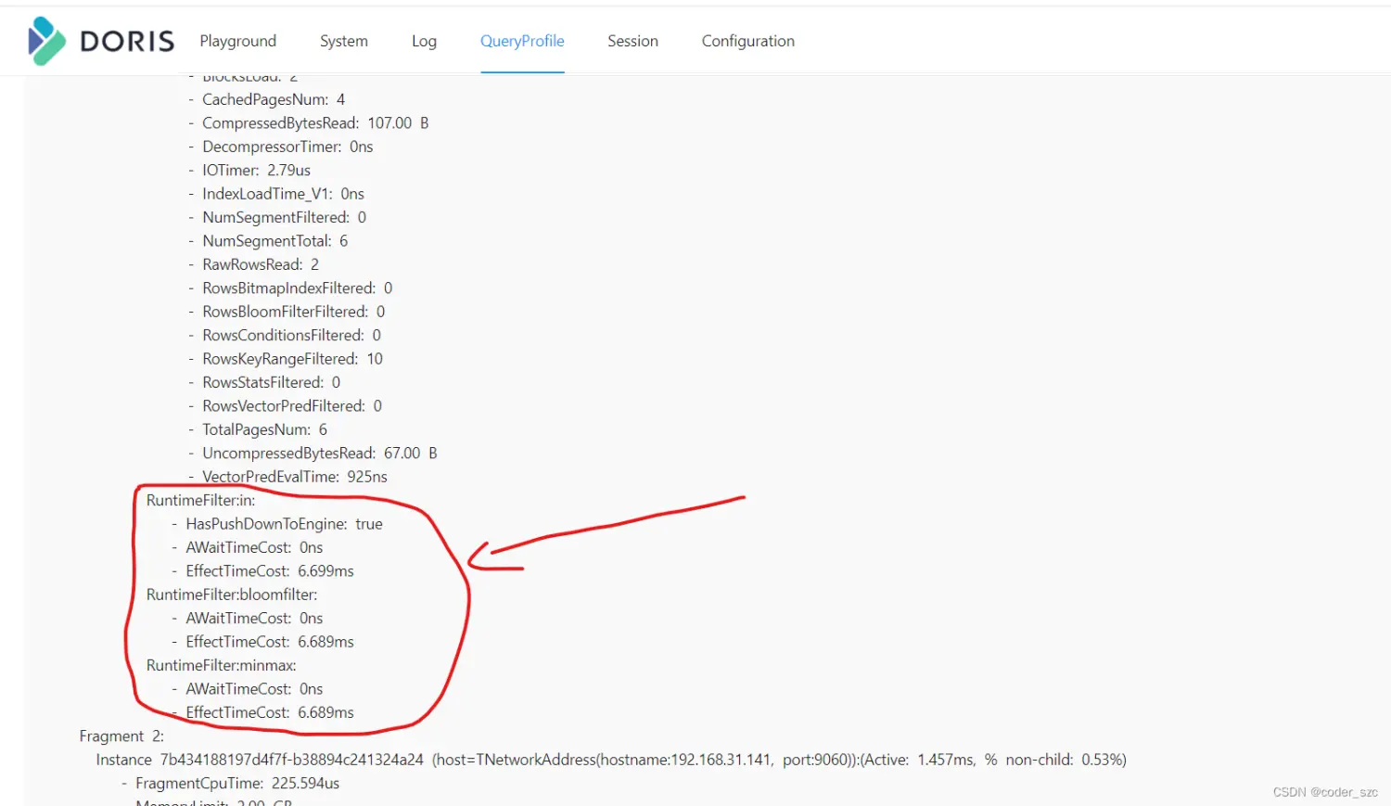1391x806 pixels.
Task: Click the CompressedBytesRead 107.00 B entry
Action: pyautogui.click(x=315, y=123)
